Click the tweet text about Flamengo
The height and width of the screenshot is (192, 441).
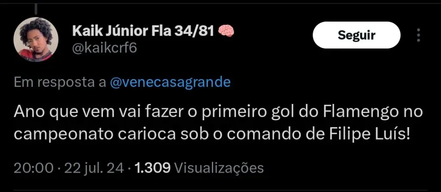[218, 124]
